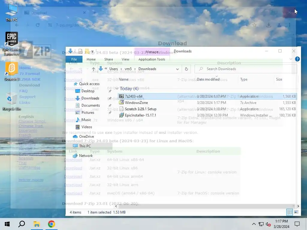307x230 pixels.
Task: Open the Recycle Bin desktop icon
Action: (12, 101)
